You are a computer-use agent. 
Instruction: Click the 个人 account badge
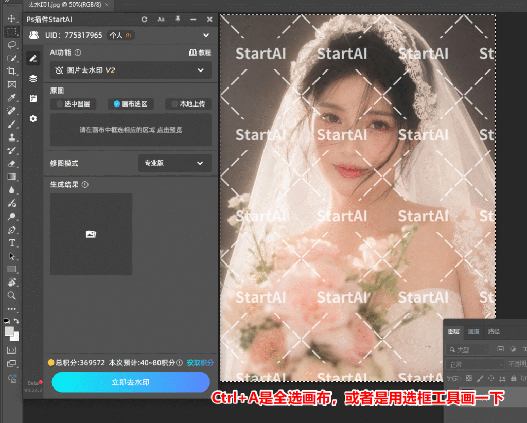pos(120,35)
